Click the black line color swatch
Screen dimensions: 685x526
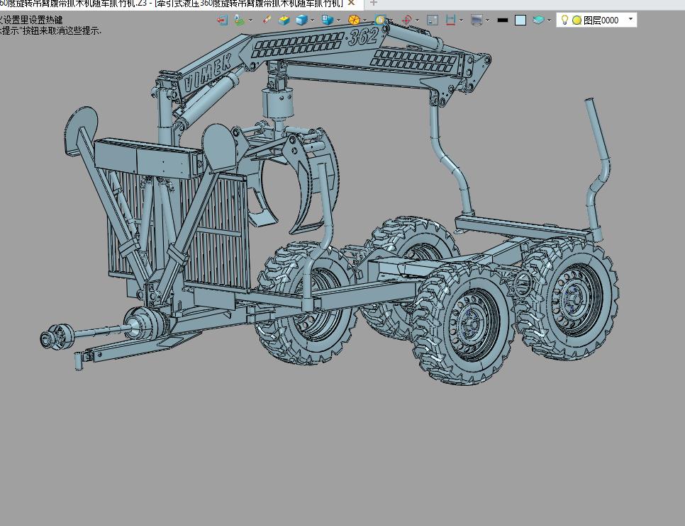pos(503,20)
